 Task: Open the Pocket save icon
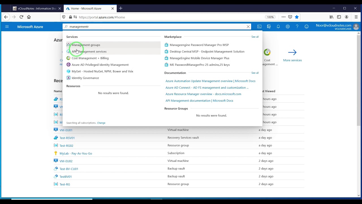coord(290,17)
